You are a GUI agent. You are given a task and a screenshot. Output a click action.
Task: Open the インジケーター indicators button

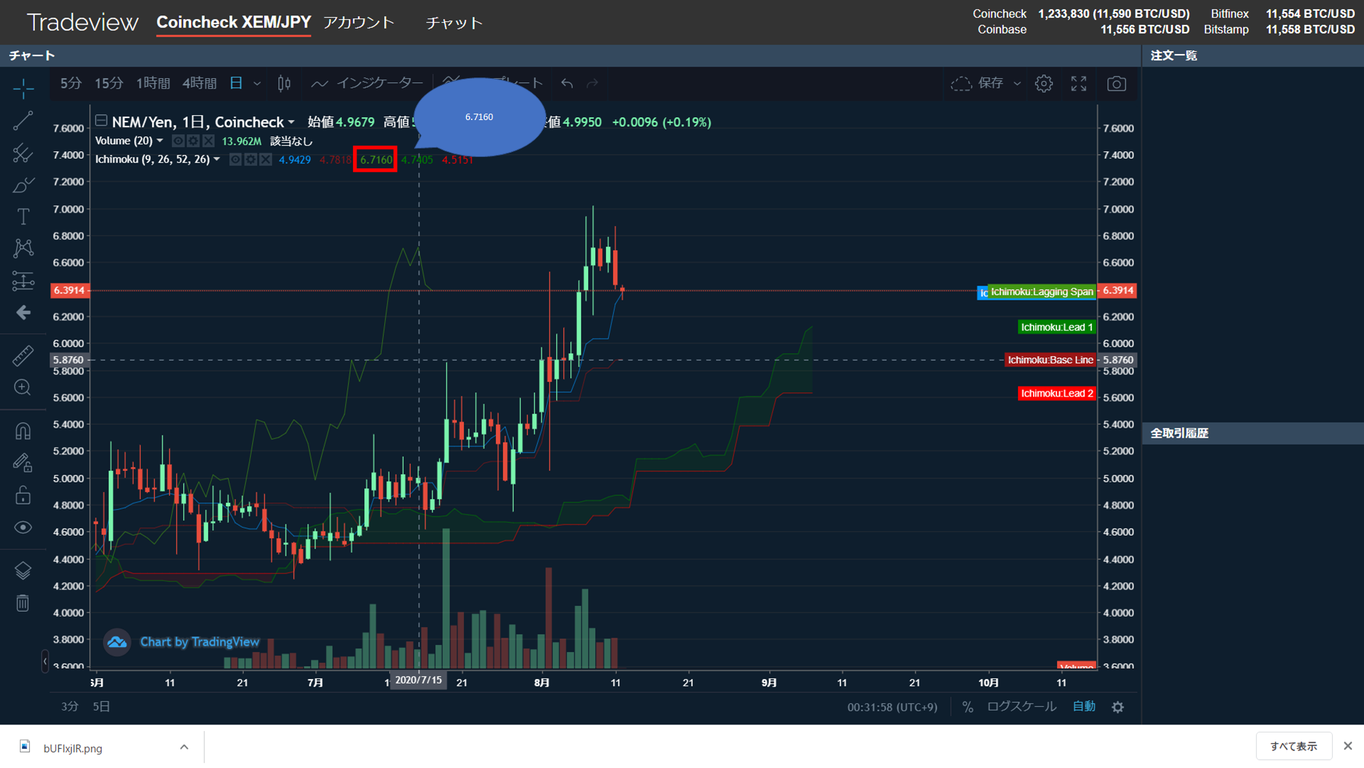coord(367,84)
